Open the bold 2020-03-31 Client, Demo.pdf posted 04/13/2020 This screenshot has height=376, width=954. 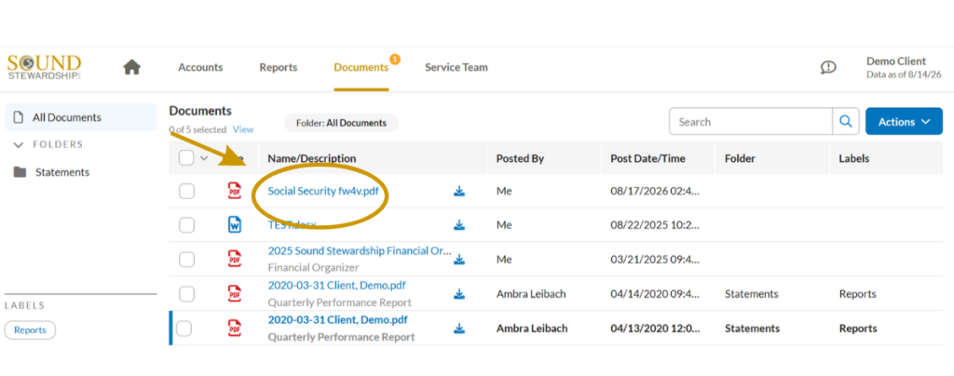coord(337,319)
